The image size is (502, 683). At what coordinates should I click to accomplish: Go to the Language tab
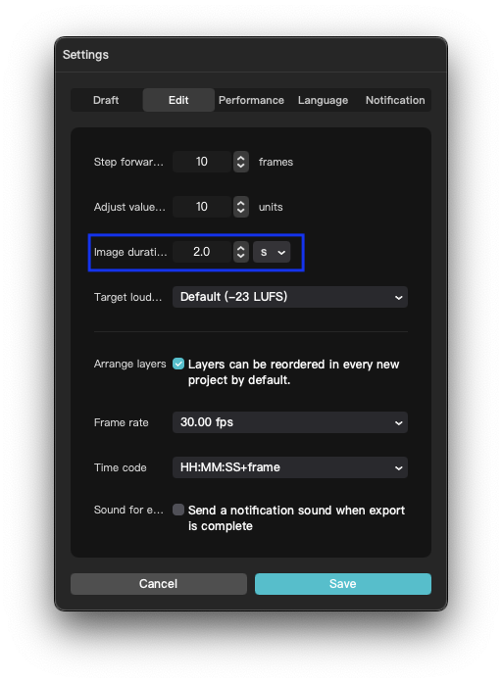click(x=323, y=100)
